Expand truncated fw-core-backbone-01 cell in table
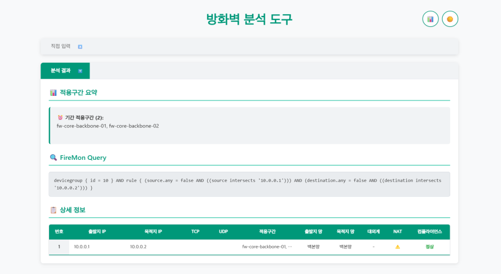This screenshot has height=274, width=501. pos(266,247)
